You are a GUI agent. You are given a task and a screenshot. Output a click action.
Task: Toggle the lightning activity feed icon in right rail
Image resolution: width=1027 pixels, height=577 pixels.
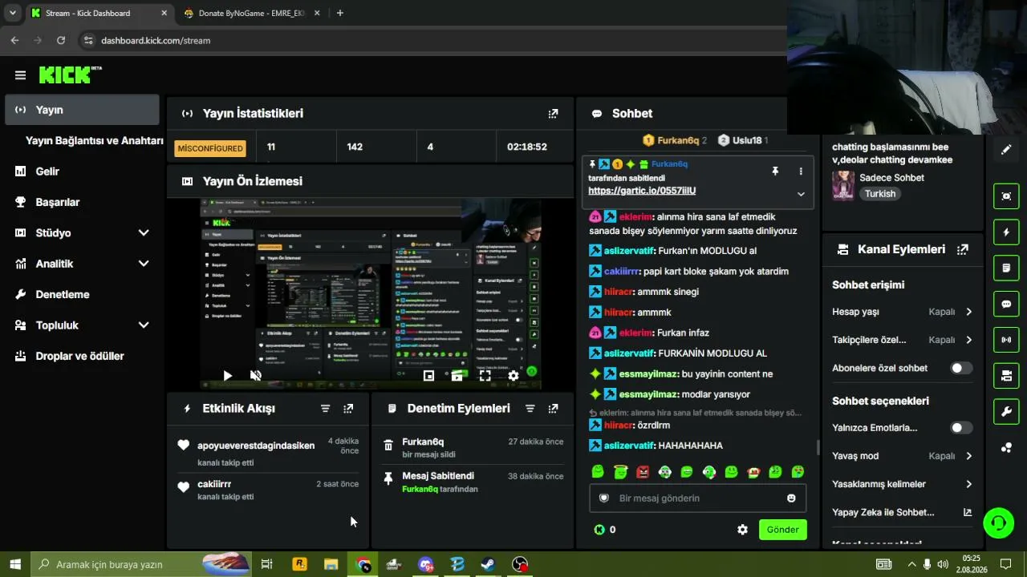(1006, 232)
